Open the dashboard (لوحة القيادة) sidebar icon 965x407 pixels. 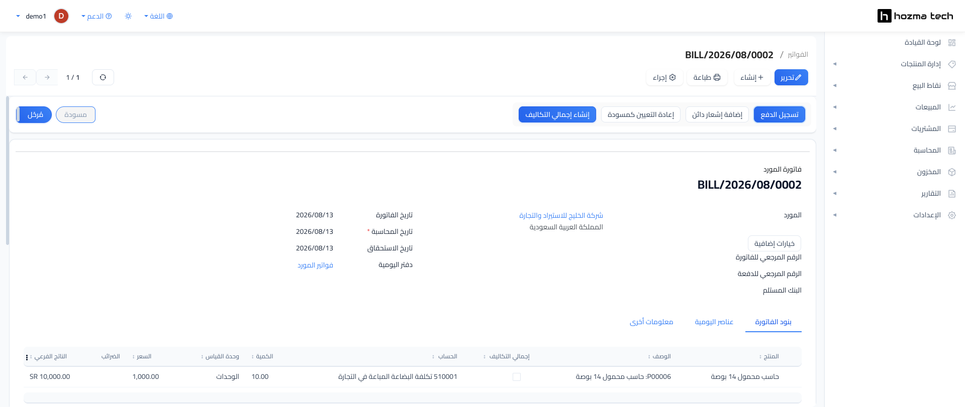pyautogui.click(x=951, y=43)
